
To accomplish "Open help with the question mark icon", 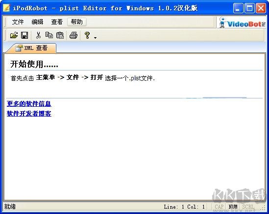I will (87, 35).
